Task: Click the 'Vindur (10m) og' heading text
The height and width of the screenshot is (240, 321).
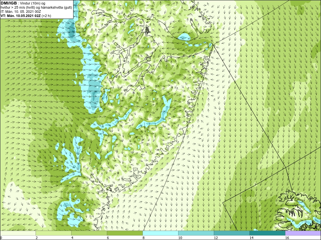Action: 33,3
